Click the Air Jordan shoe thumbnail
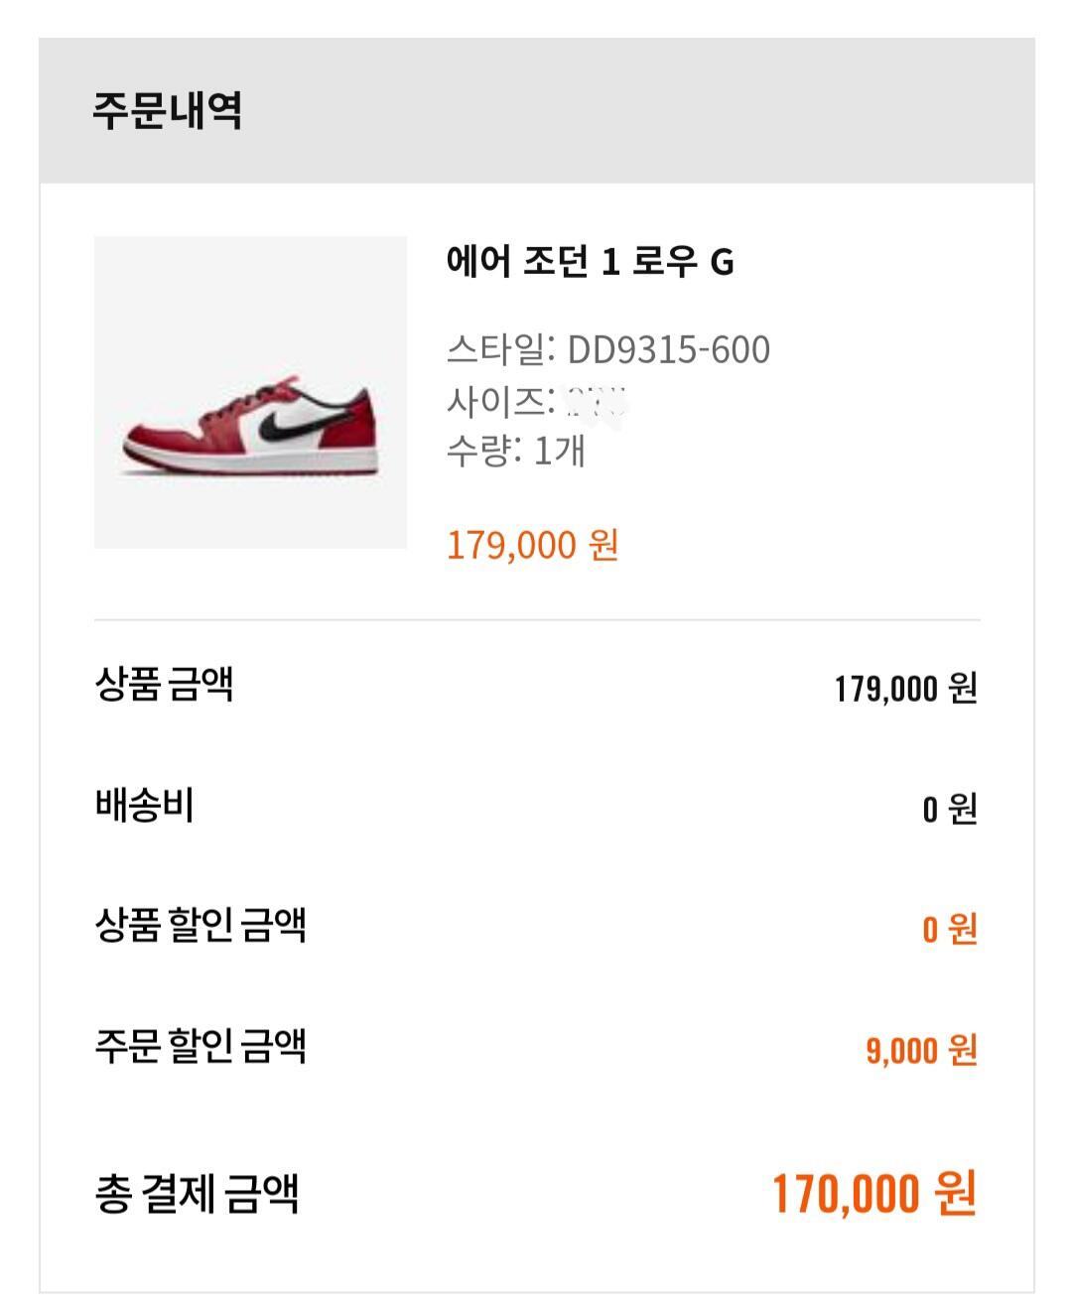The width and height of the screenshot is (1072, 1314). click(250, 392)
